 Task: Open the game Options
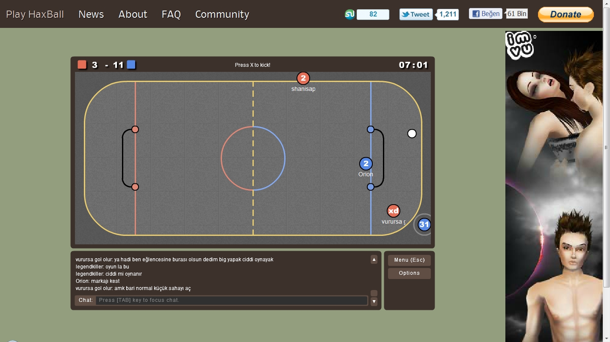click(409, 273)
